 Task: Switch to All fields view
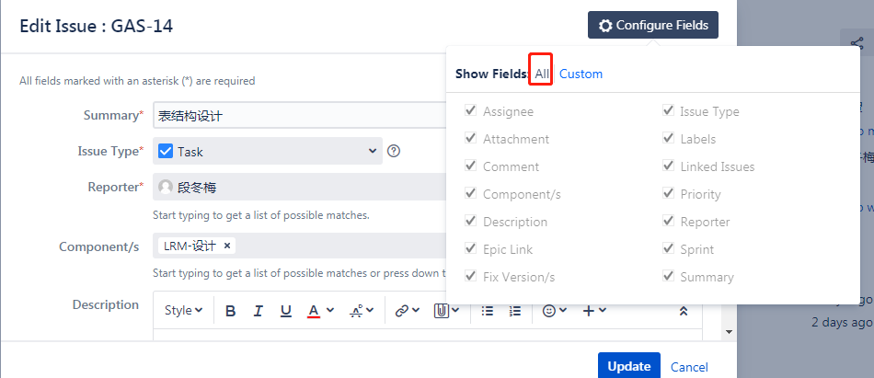pyautogui.click(x=542, y=74)
